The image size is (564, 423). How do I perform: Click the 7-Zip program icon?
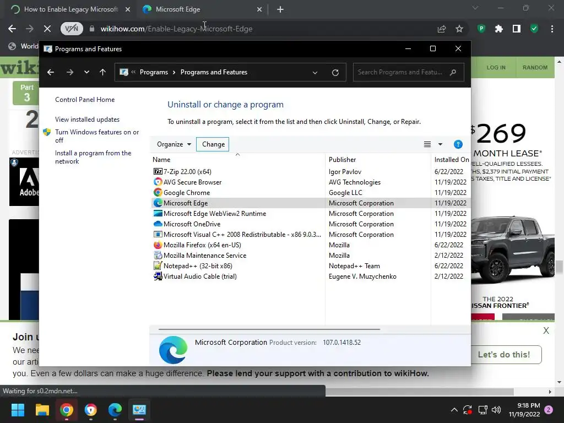tap(158, 172)
